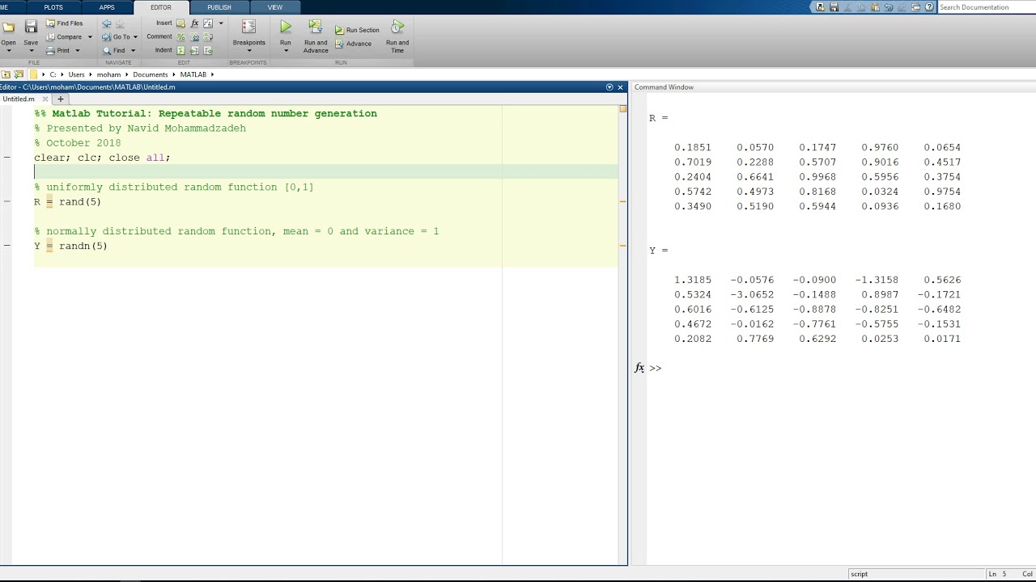Click the Advance button
This screenshot has width=1036, height=582.
[x=353, y=44]
